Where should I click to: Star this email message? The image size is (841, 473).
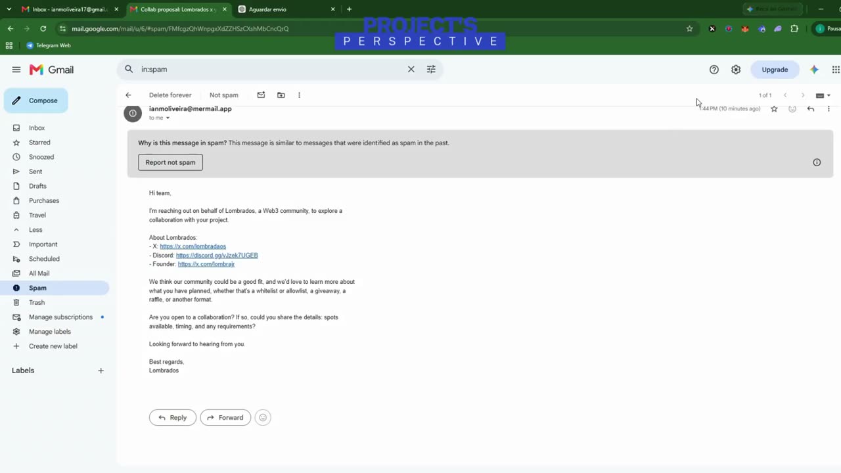(x=774, y=108)
